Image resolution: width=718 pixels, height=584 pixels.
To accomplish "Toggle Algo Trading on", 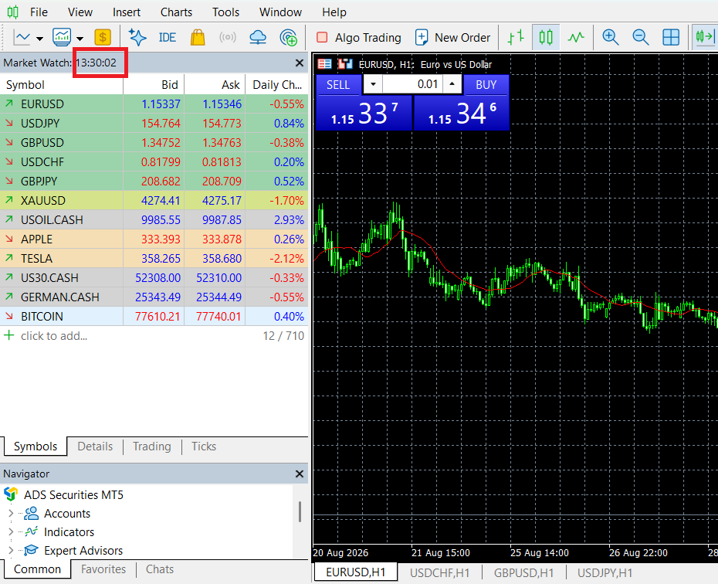I will pos(359,38).
